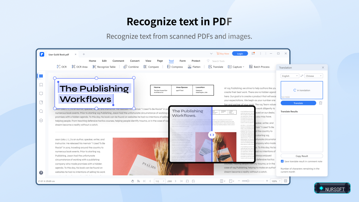Click the Buy Now link
This screenshot has width=359, height=202.
[x=223, y=54]
